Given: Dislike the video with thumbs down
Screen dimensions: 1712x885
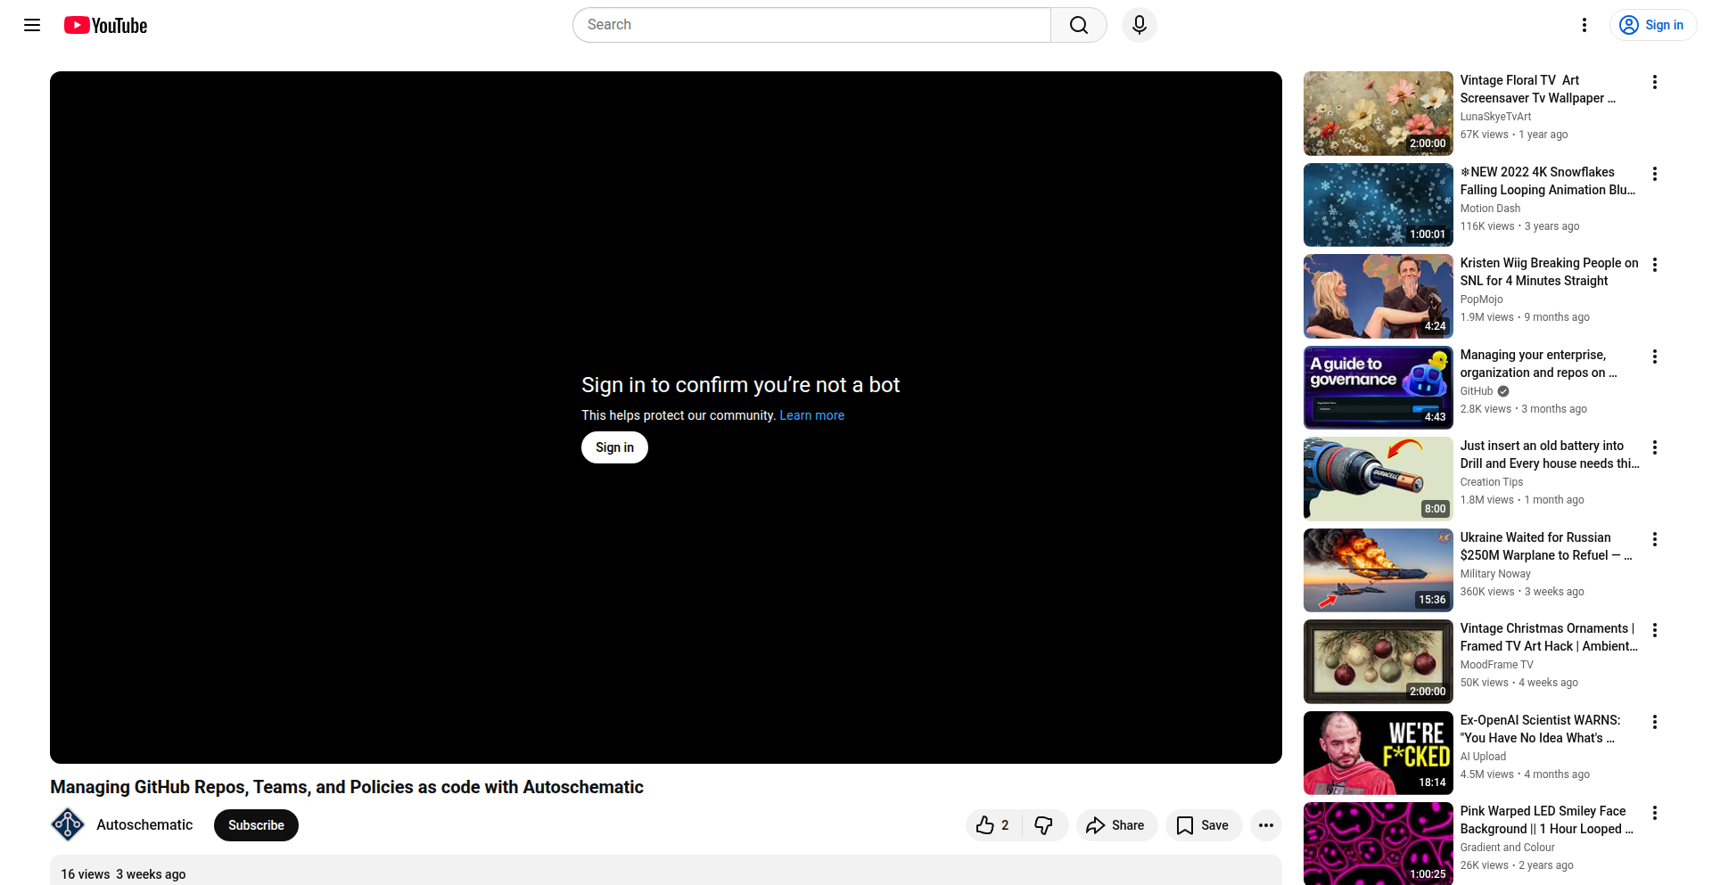Looking at the screenshot, I should [x=1044, y=825].
